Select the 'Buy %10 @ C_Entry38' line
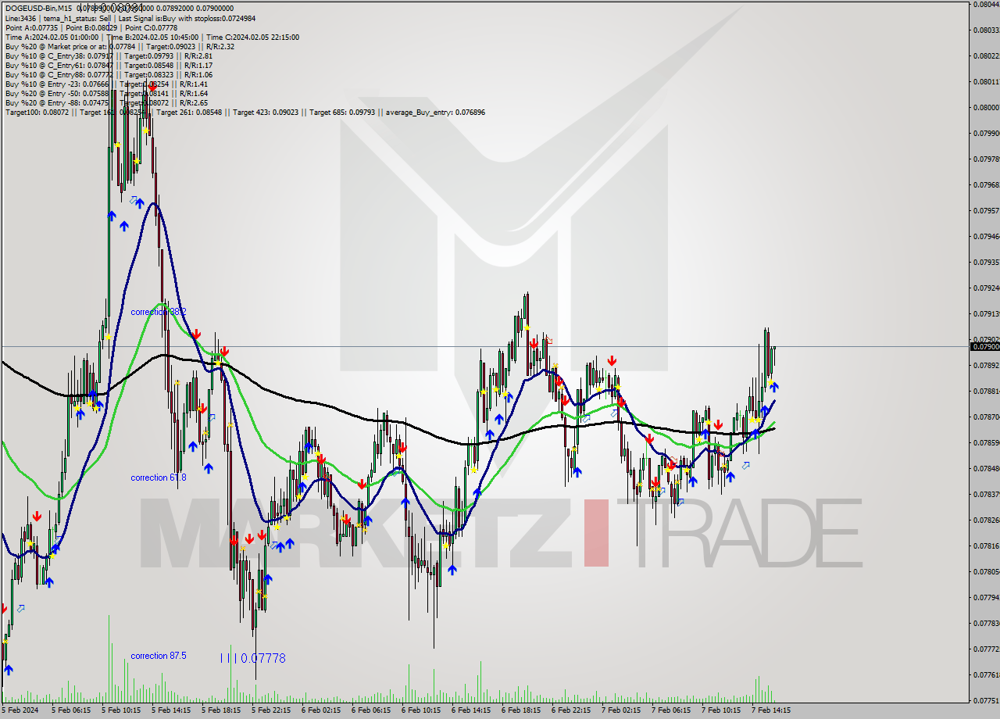1000x719 pixels. (x=109, y=55)
